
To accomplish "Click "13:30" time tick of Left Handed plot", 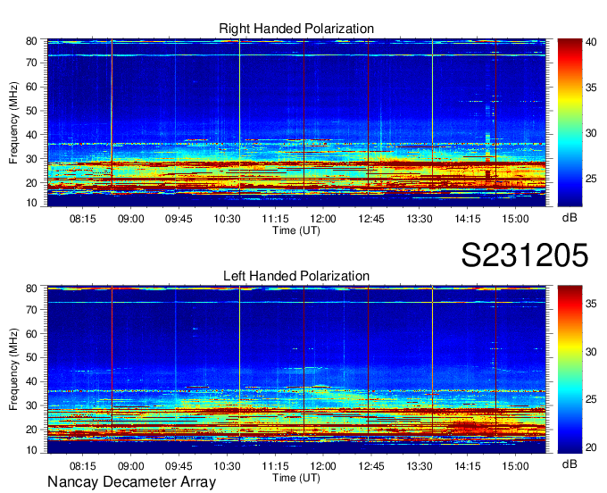I will coord(420,466).
